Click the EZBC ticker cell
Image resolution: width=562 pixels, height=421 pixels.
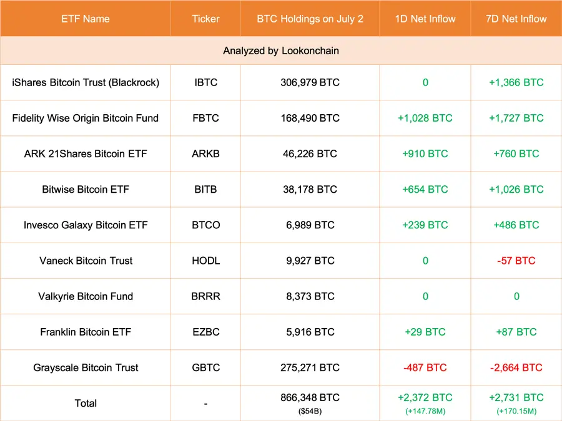205,332
